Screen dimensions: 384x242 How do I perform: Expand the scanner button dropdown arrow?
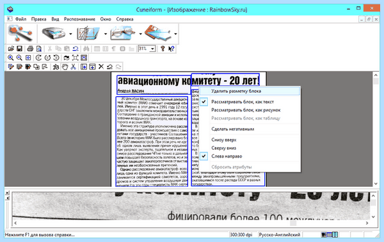[x=70, y=34]
